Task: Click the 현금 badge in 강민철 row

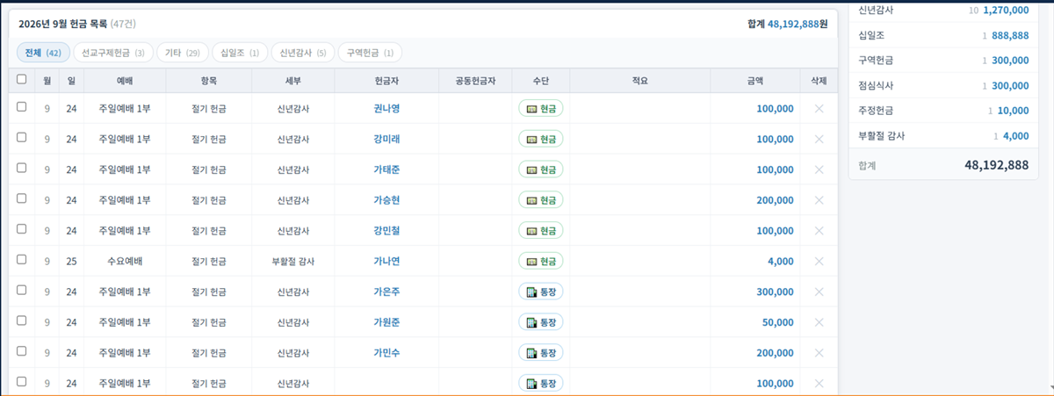Action: tap(540, 231)
